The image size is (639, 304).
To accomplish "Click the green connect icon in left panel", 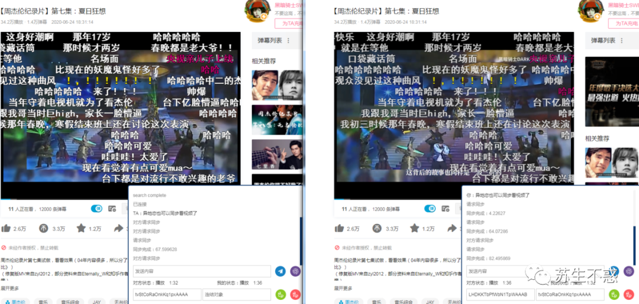I will [280, 294].
